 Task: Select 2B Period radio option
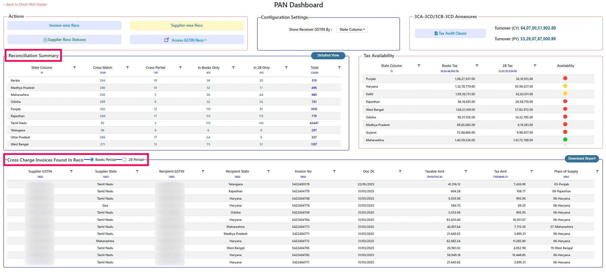tap(124, 160)
